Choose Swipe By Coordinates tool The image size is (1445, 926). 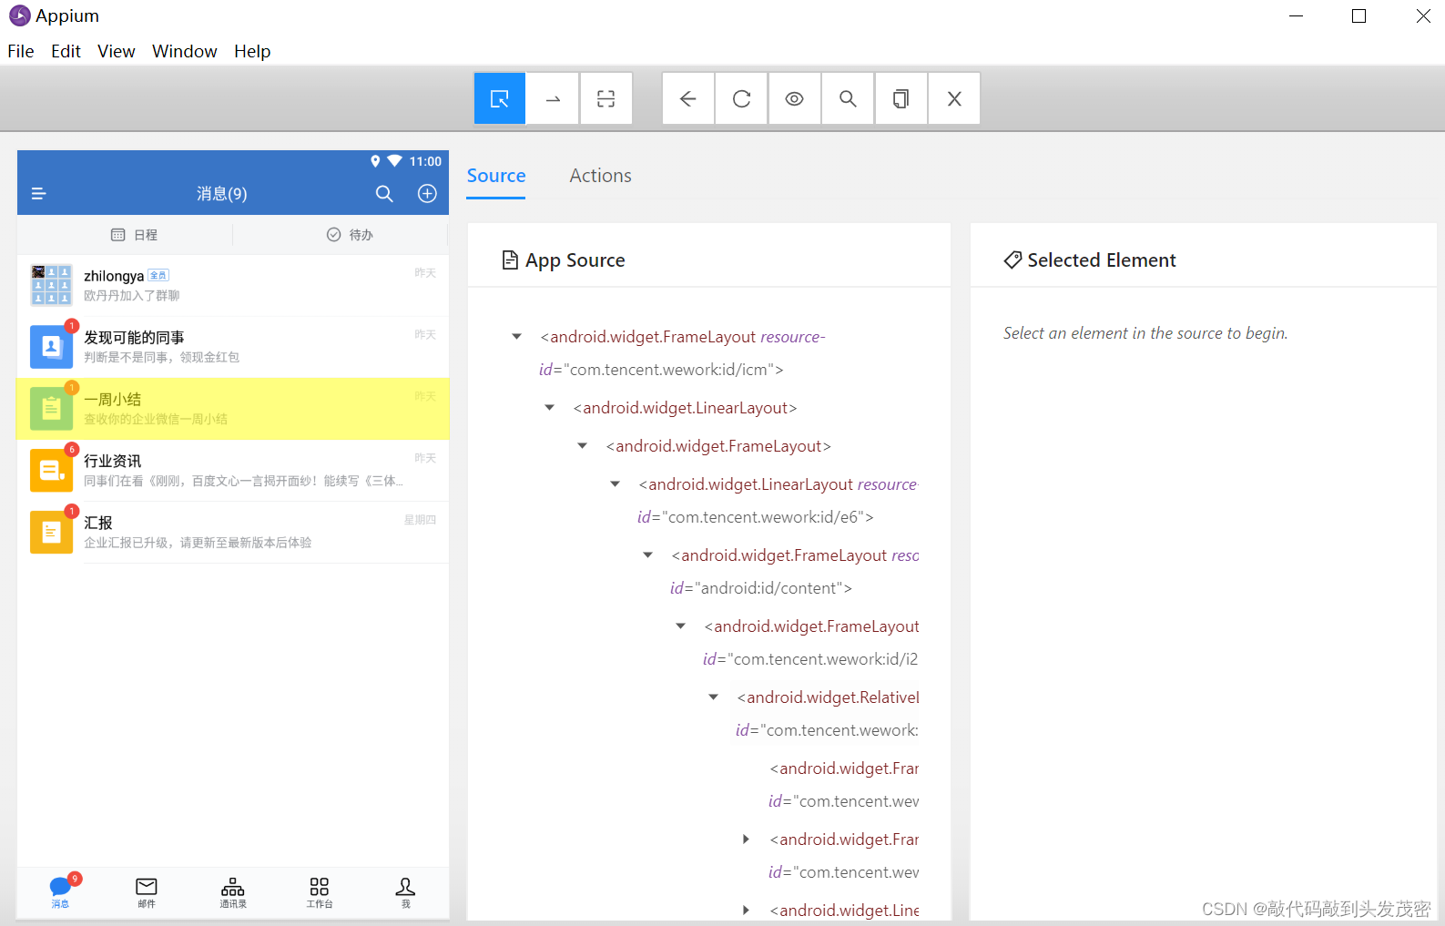(x=553, y=98)
